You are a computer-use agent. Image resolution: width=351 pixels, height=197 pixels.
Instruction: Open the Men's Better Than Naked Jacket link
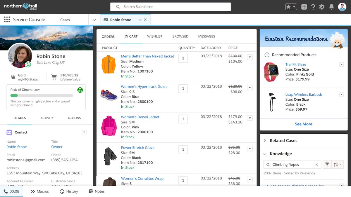(x=147, y=56)
